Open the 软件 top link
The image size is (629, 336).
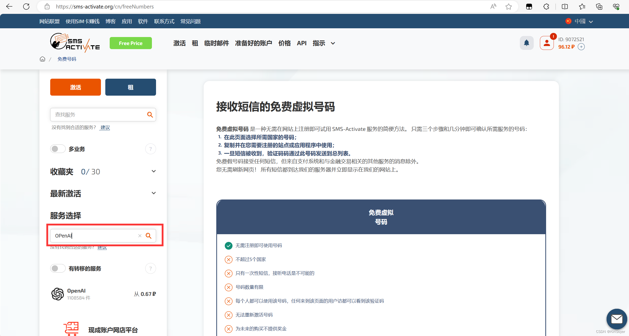tap(143, 21)
